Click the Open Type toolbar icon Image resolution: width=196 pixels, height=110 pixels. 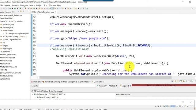[39, 8]
